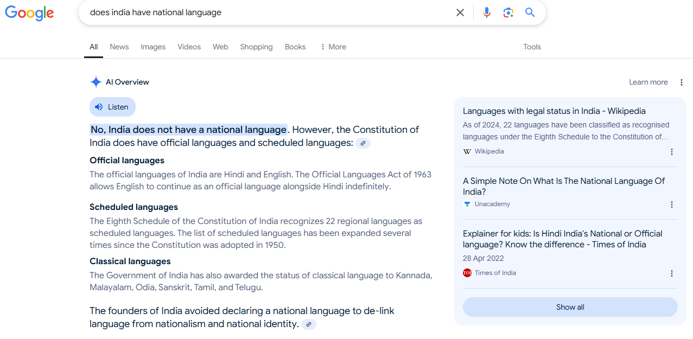Click the AI Overview sparkle icon

96,81
